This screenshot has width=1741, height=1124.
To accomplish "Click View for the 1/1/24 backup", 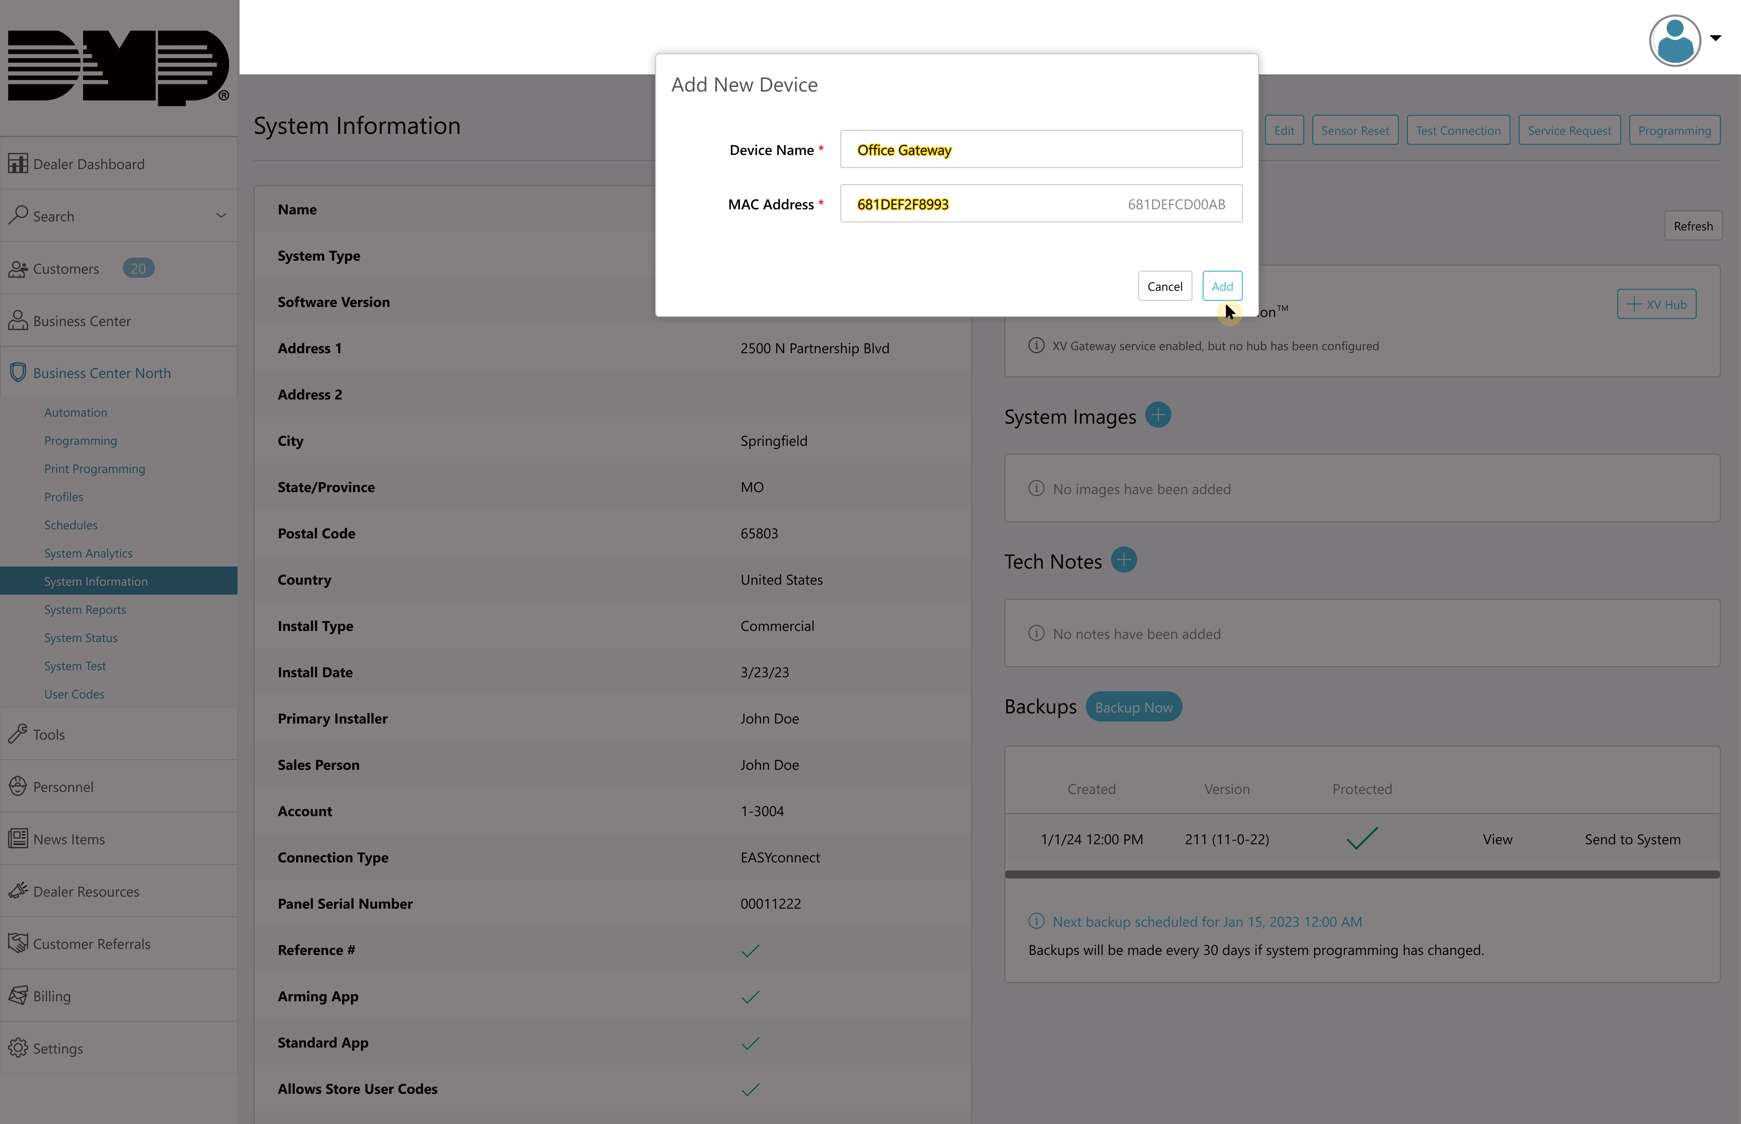I will [x=1497, y=839].
